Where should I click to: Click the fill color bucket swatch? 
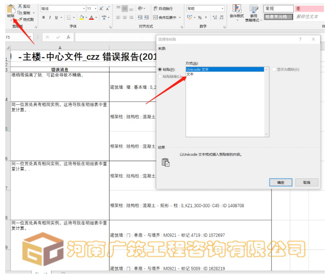coord(82,17)
